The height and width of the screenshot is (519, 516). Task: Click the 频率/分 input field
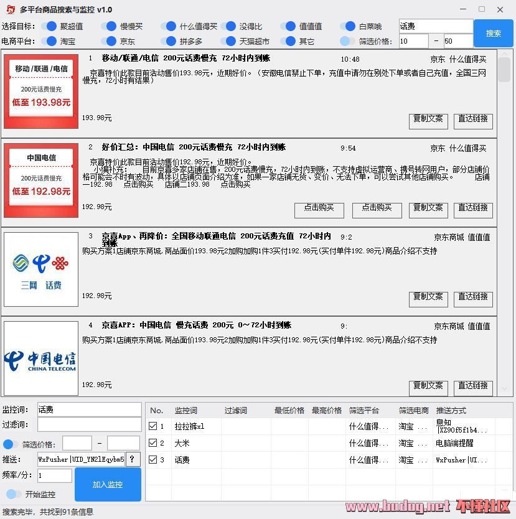click(x=55, y=475)
